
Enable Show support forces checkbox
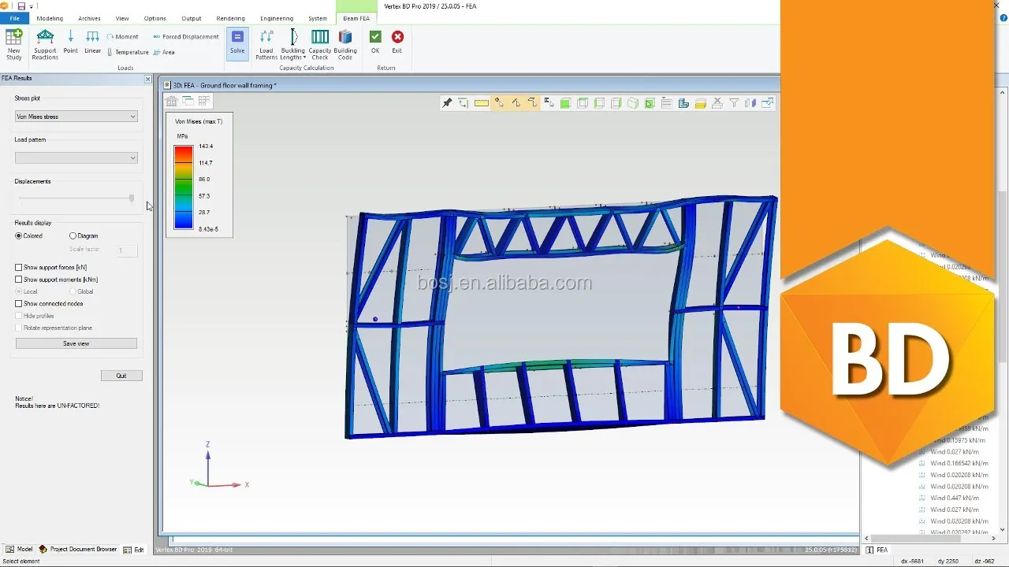tap(19, 268)
